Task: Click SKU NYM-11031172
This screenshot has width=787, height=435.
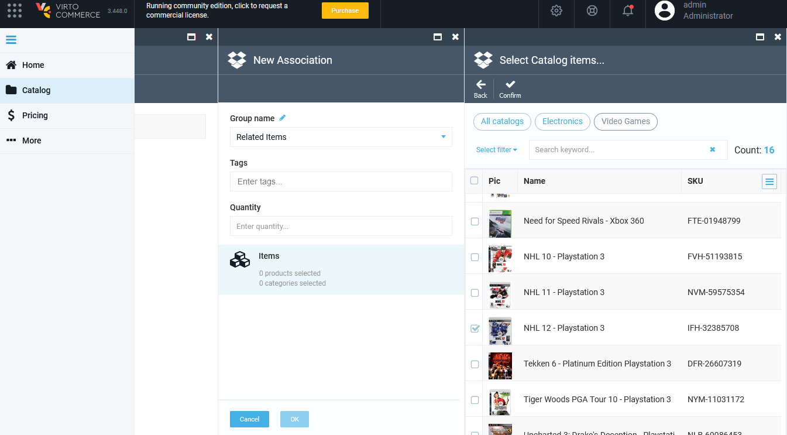Action: coord(716,399)
